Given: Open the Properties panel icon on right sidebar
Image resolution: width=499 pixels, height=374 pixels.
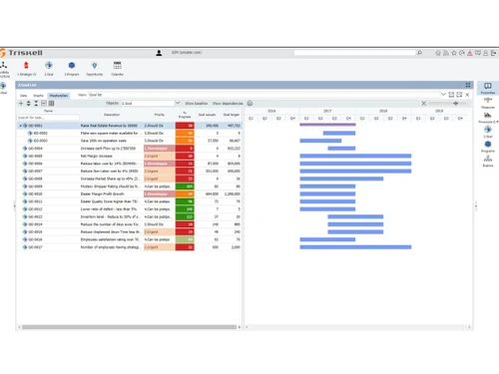Looking at the screenshot, I should (x=488, y=88).
